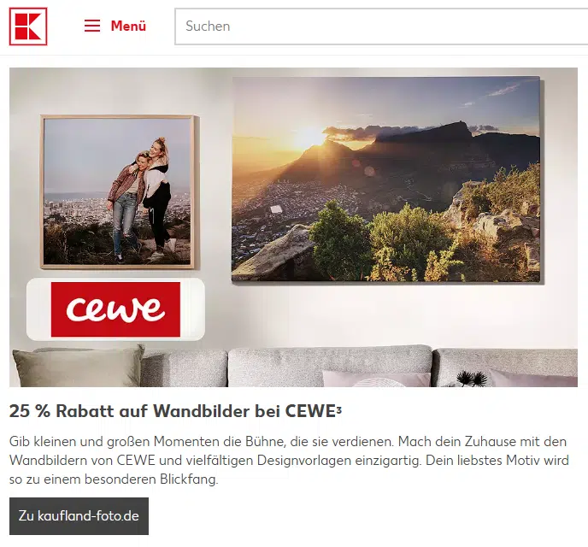
Task: Click the large mountain sunset canvas picture
Action: coord(386,179)
